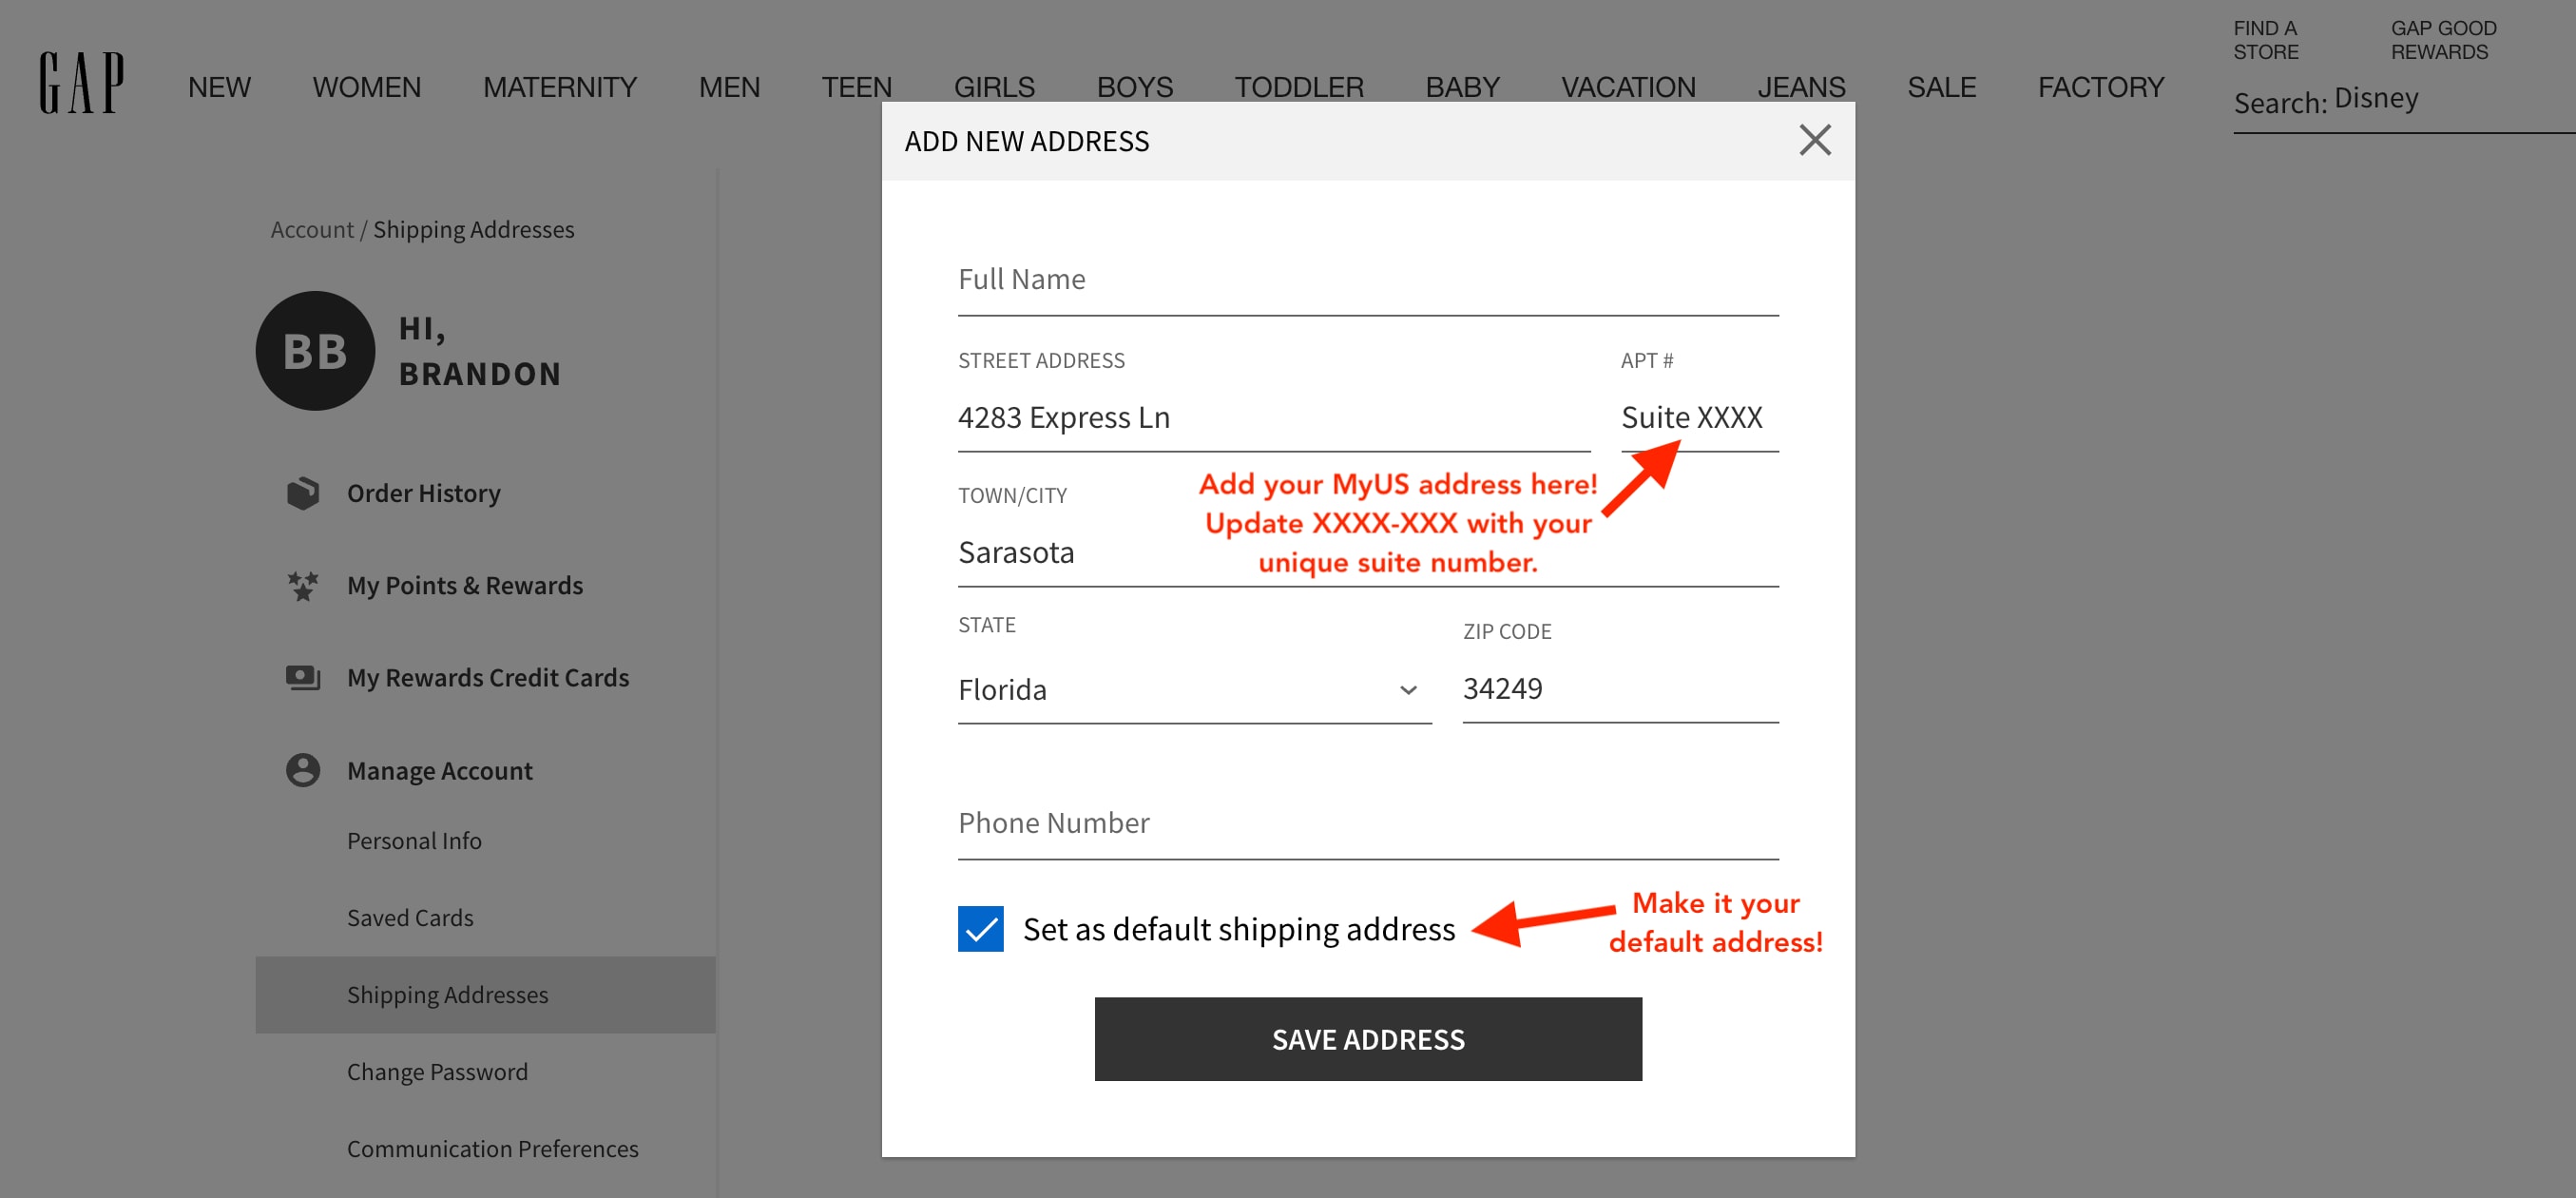Open the JEANS menu
This screenshot has height=1198, width=2576.
pos(1801,87)
